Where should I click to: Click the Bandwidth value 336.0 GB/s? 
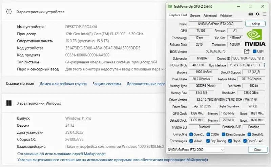[x=251, y=93]
